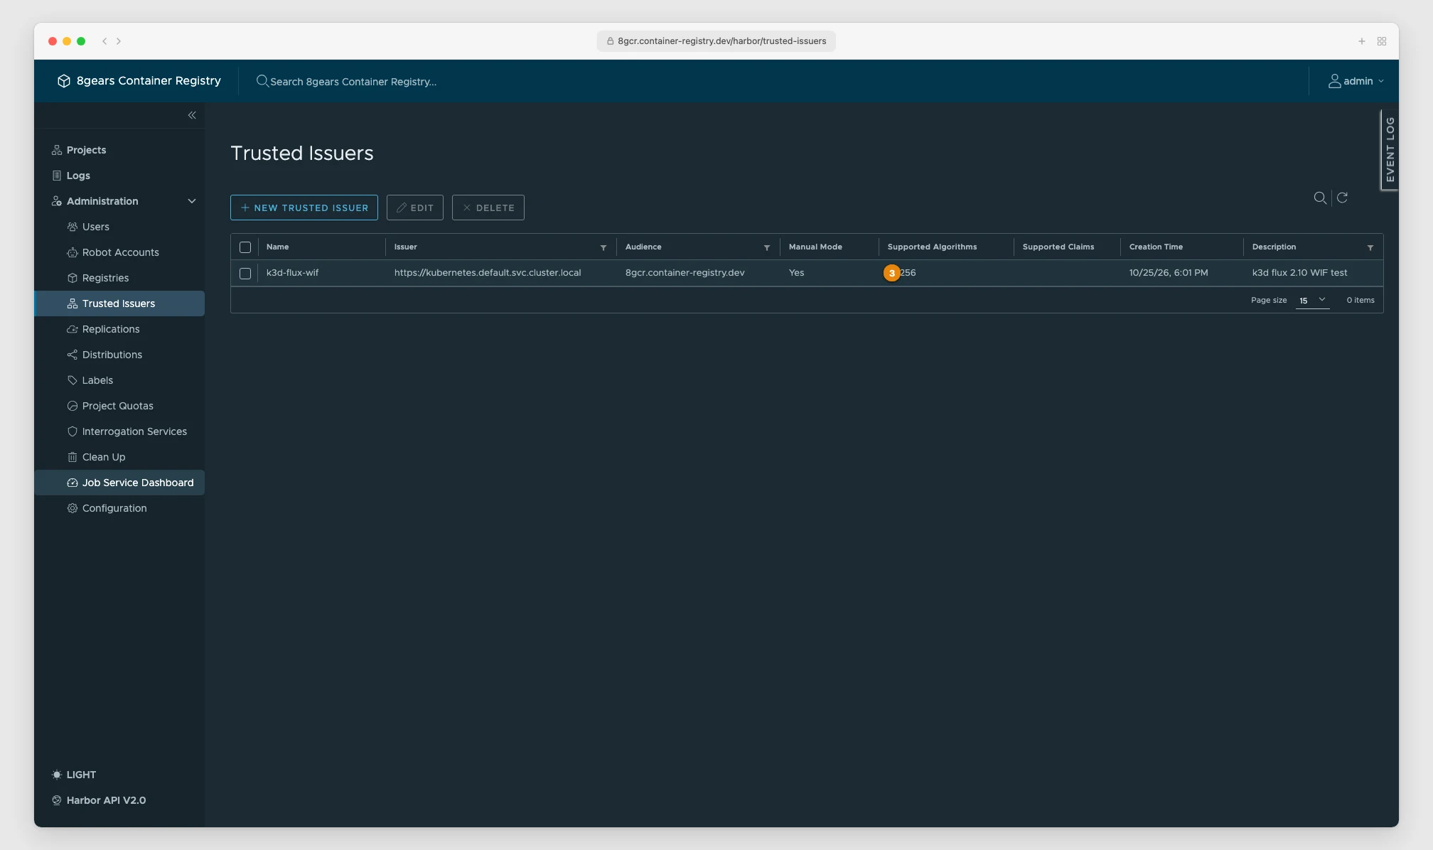Click the Edit button
This screenshot has width=1433, height=850.
tap(415, 208)
